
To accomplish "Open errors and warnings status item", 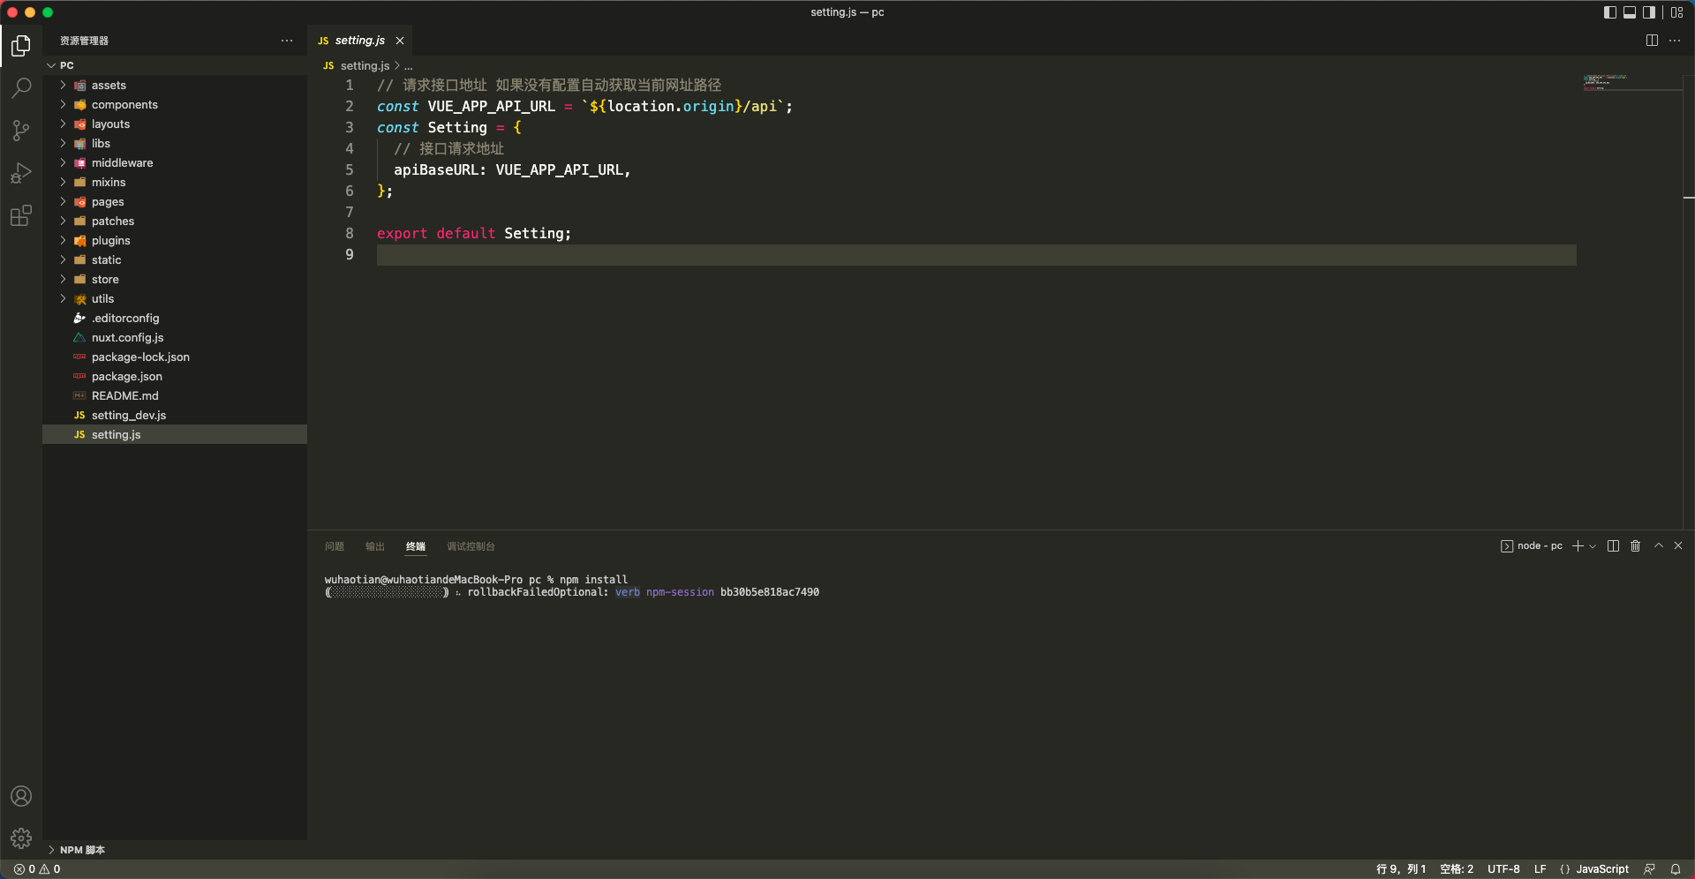I will 37,869.
